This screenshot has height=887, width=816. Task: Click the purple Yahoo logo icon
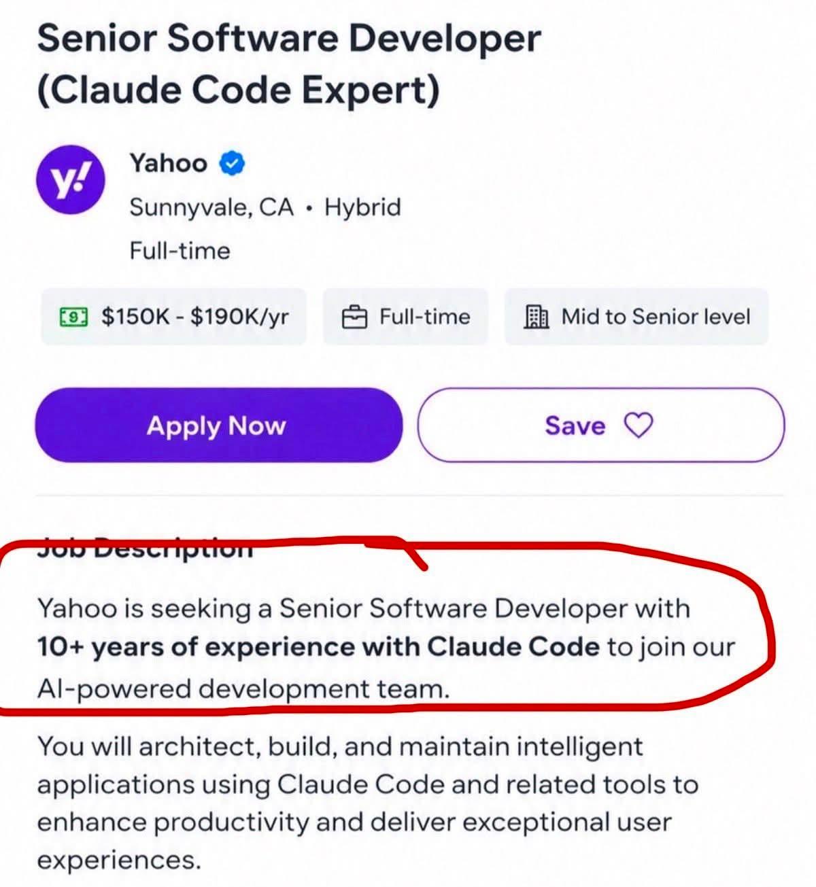(x=71, y=181)
